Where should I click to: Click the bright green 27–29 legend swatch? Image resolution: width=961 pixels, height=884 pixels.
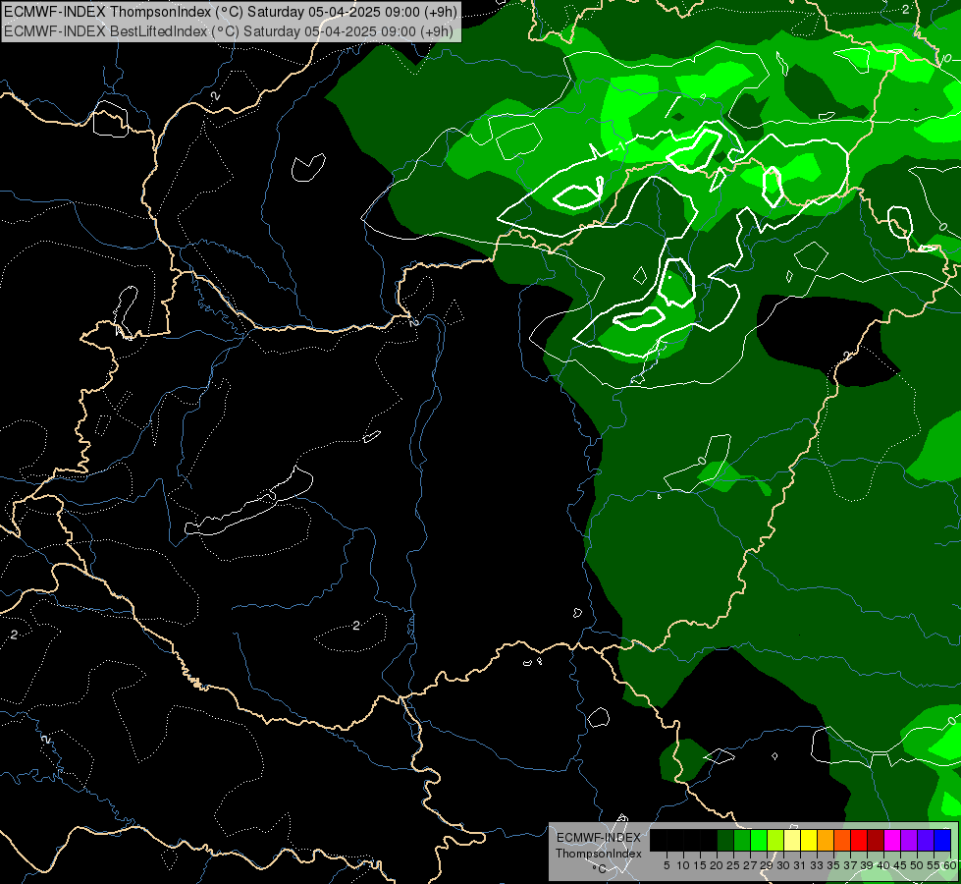(x=759, y=840)
